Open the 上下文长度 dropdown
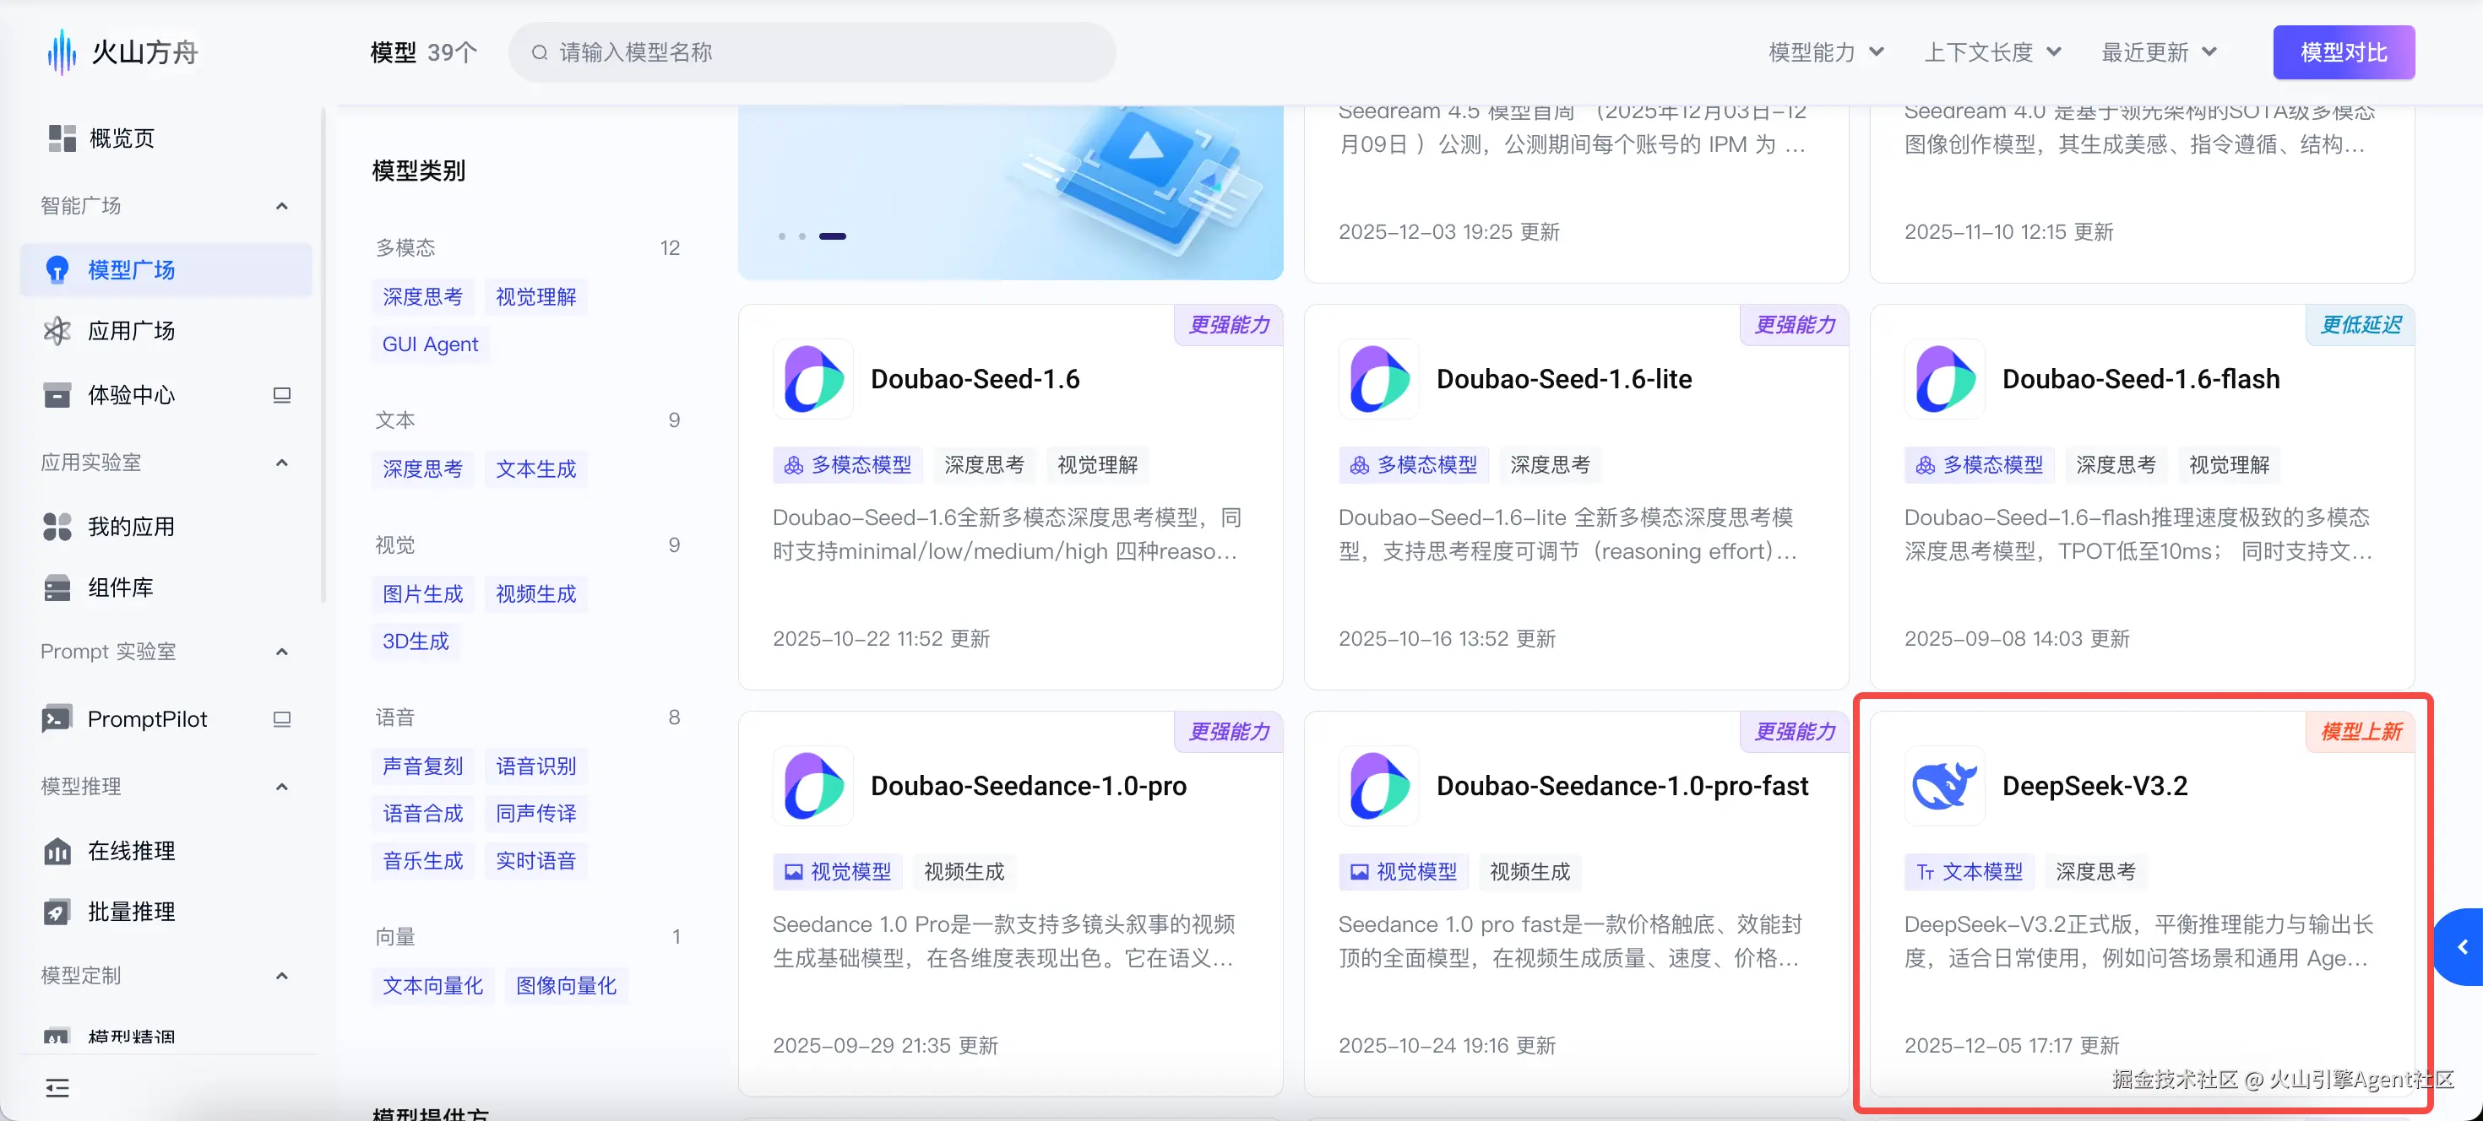 [x=1991, y=52]
